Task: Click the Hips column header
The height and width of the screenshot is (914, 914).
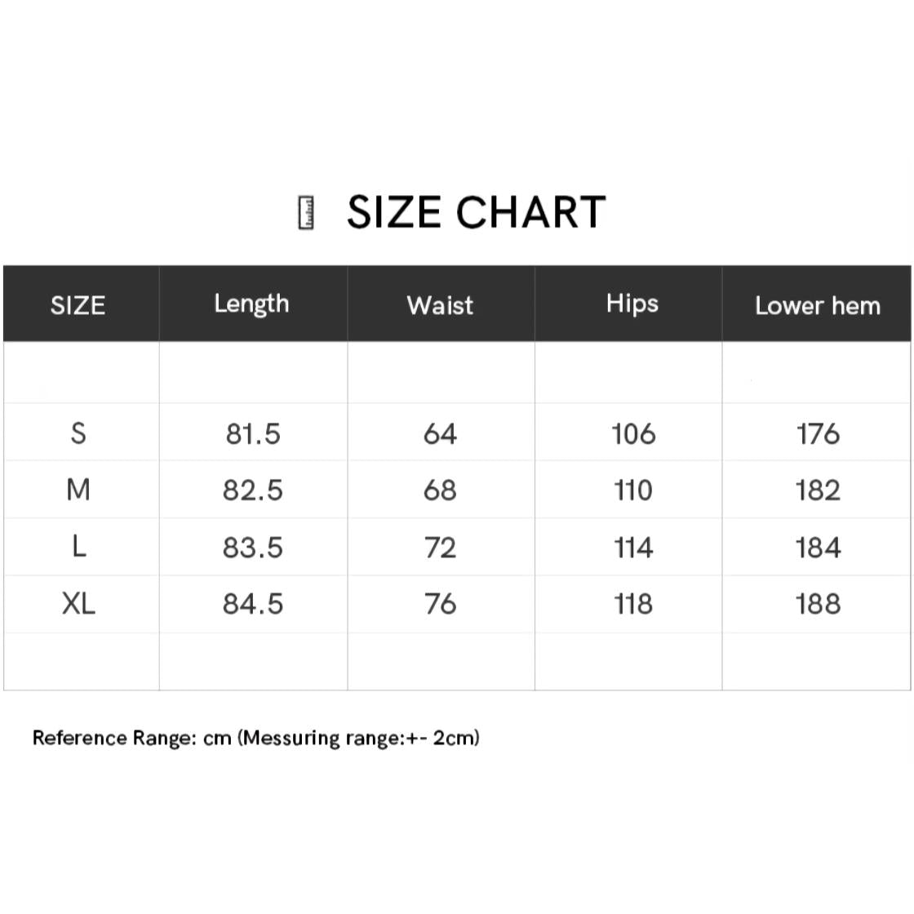Action: click(632, 304)
